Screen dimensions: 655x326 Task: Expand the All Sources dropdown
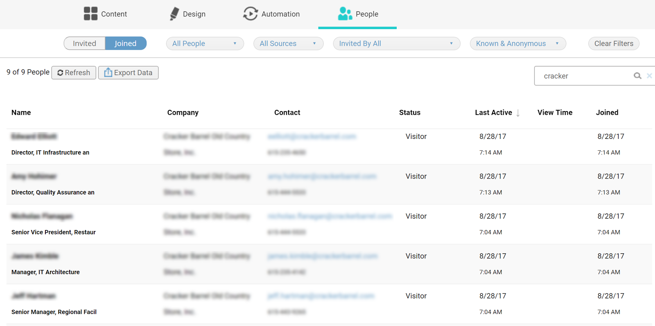click(288, 44)
